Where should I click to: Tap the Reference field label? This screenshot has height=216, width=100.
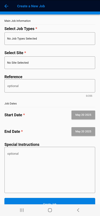(x=13, y=77)
